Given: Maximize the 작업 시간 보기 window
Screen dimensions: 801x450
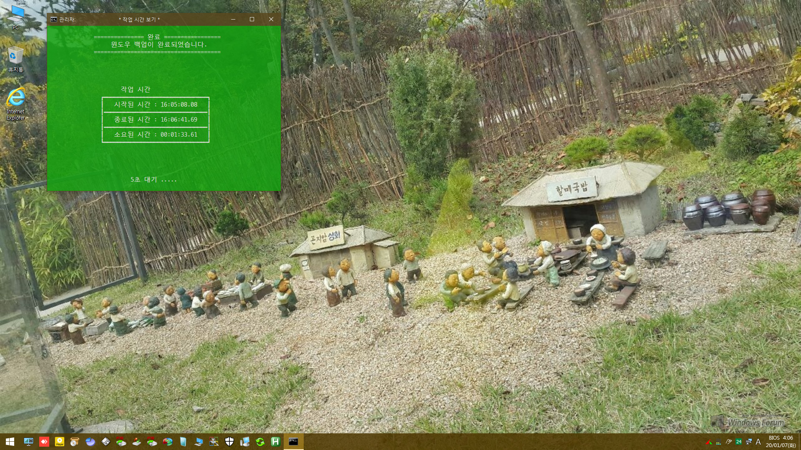Looking at the screenshot, I should point(252,19).
